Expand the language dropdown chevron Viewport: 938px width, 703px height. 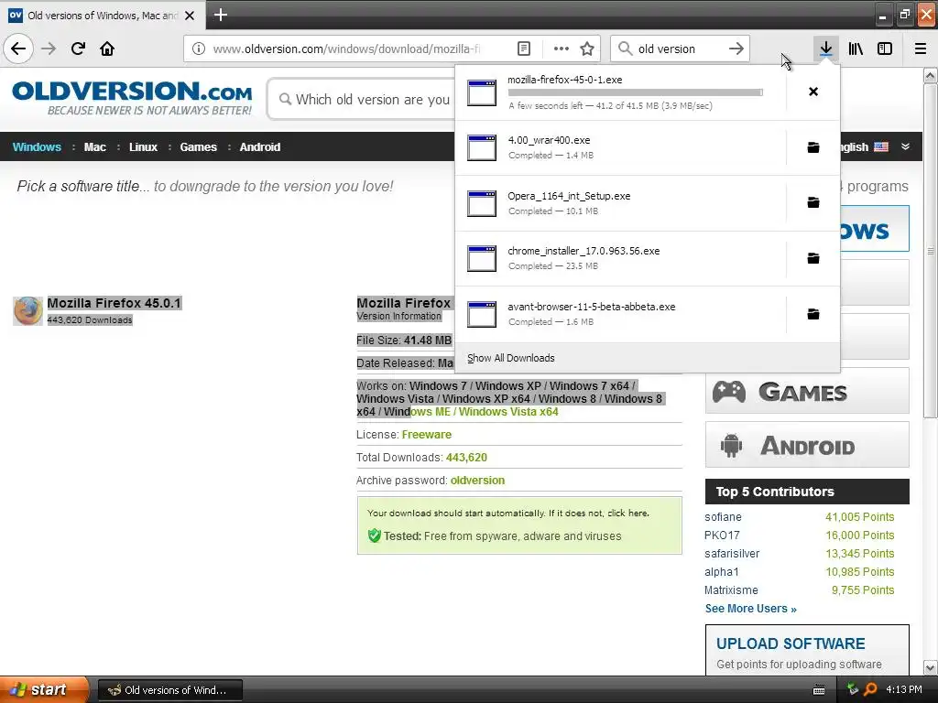coord(906,146)
